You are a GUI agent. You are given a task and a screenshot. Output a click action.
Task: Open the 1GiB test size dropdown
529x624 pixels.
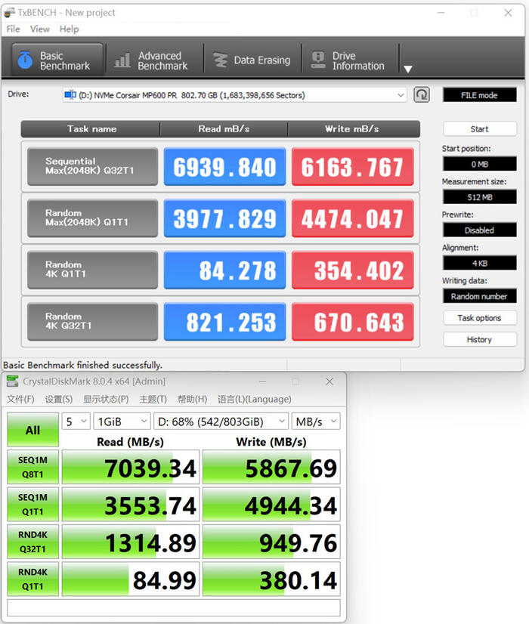pyautogui.click(x=121, y=421)
